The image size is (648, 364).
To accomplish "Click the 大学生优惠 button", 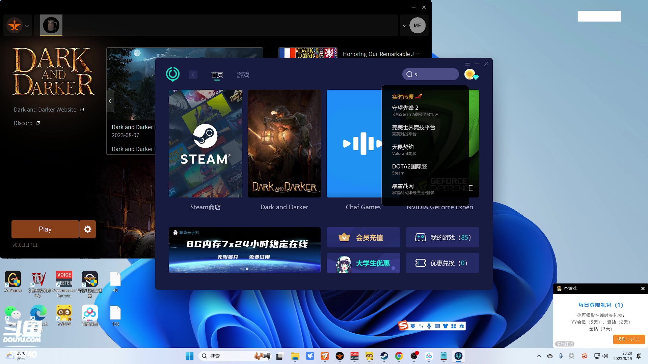I will coord(363,263).
